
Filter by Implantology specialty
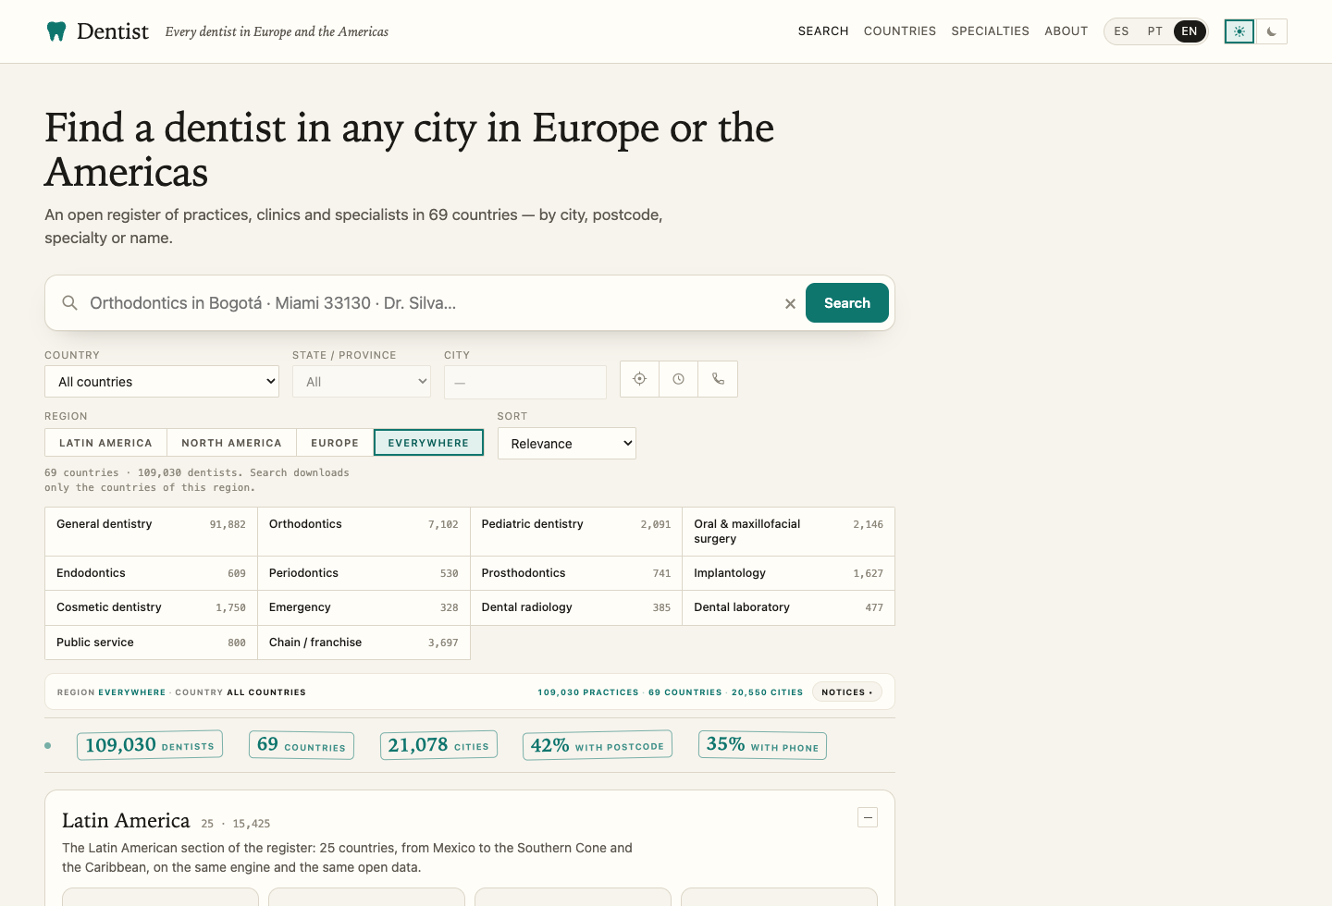click(789, 573)
